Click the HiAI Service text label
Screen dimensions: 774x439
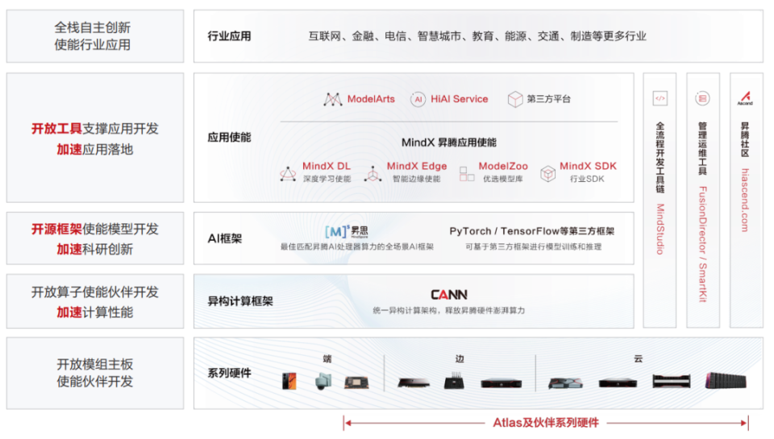tap(459, 99)
